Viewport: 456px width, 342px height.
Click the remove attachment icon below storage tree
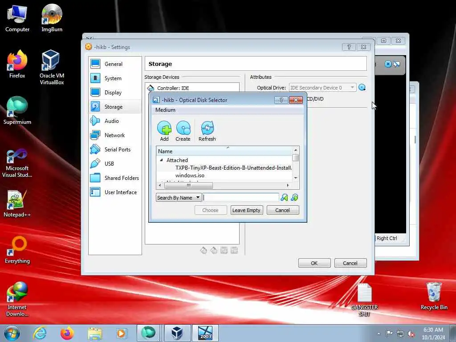click(234, 250)
